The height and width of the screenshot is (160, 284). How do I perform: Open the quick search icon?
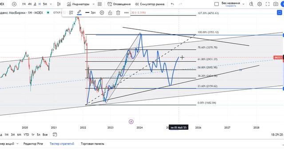(x=251, y=4)
